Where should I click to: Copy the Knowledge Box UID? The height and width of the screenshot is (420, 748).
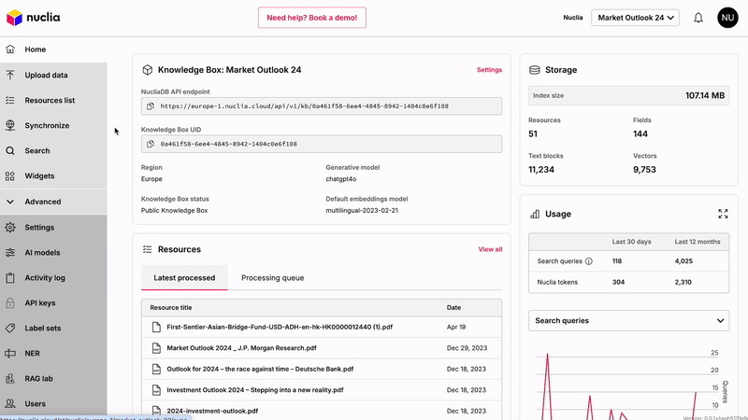point(151,145)
